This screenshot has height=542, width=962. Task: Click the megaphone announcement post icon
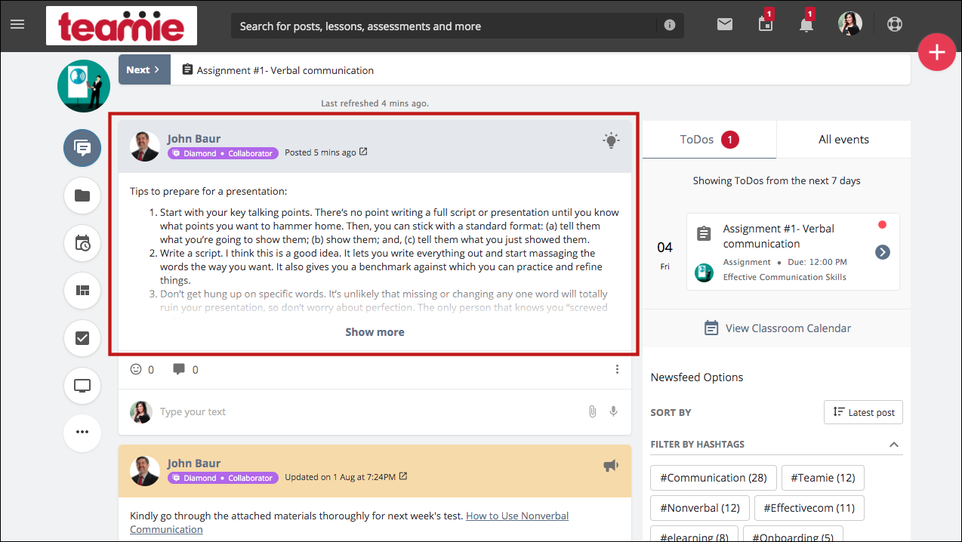coord(611,466)
